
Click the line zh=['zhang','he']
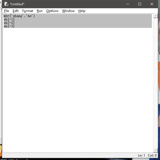click(x=19, y=16)
